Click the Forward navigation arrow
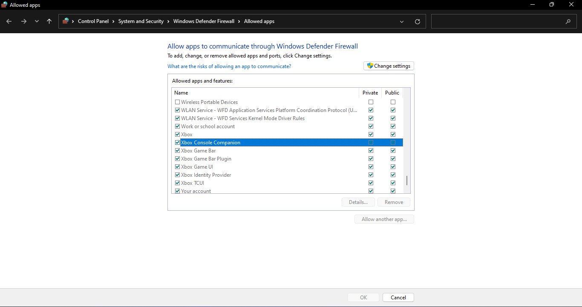The image size is (582, 307). point(24,21)
